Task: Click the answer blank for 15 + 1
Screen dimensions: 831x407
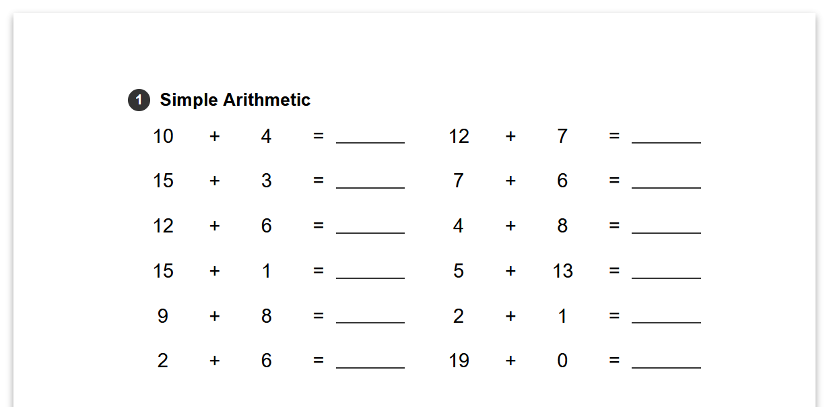Action: tap(370, 272)
